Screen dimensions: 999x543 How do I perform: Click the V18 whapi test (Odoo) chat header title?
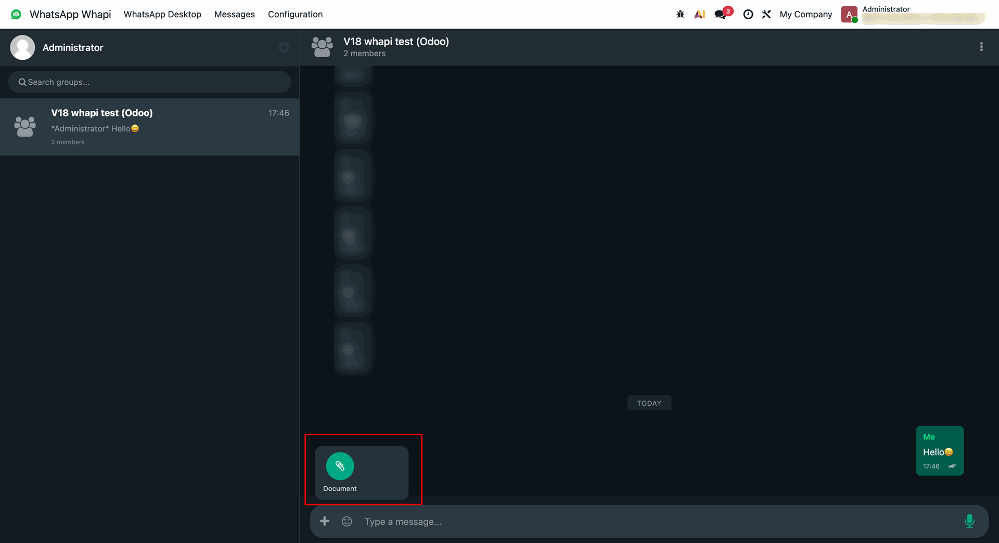click(396, 42)
